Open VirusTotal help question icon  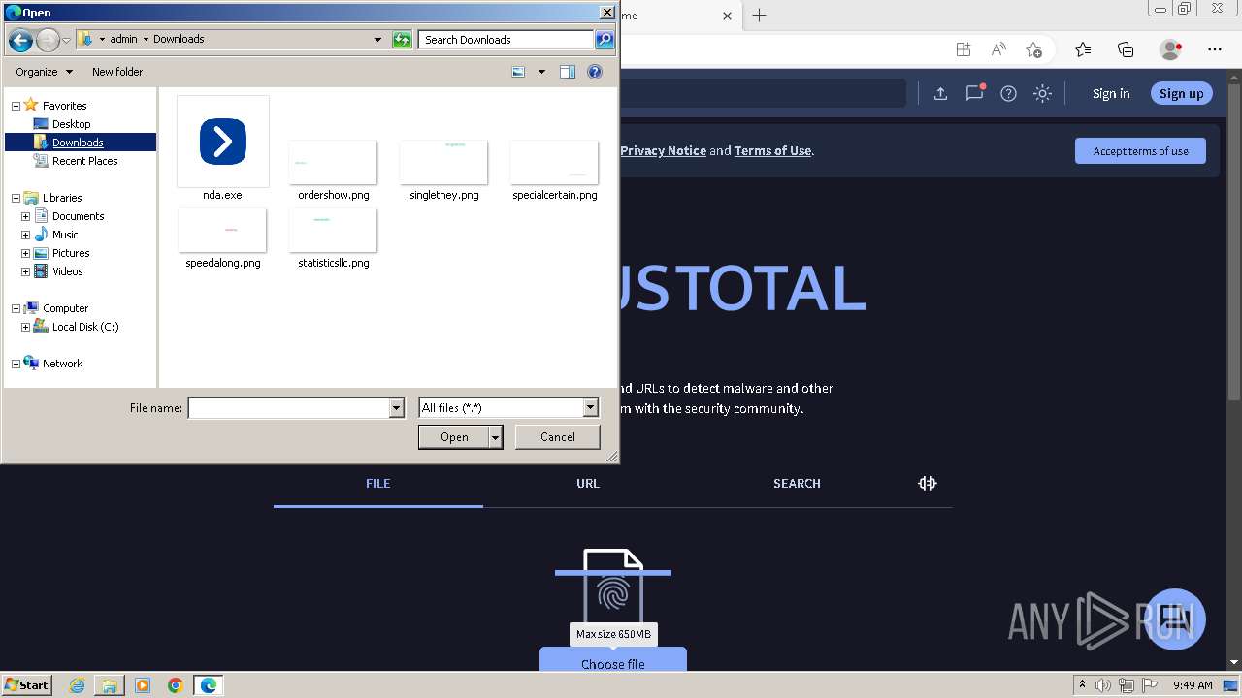[1008, 94]
